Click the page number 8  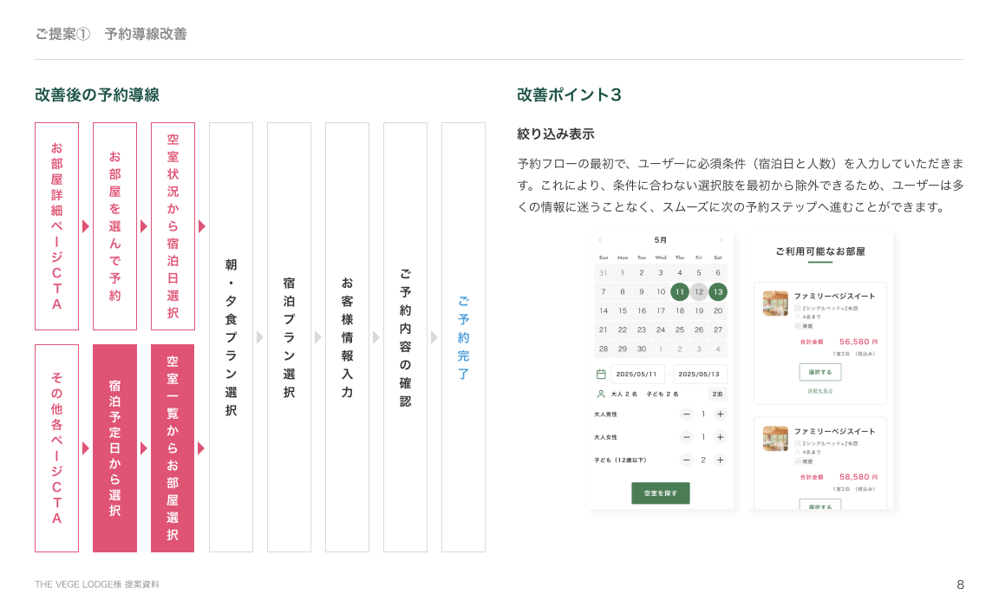[960, 584]
